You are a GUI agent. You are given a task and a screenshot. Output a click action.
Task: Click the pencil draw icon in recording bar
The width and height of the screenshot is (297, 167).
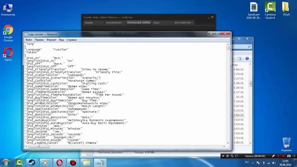tap(273, 156)
